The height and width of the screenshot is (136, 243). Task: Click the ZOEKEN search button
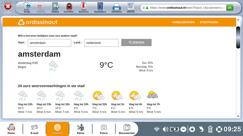click(136, 42)
